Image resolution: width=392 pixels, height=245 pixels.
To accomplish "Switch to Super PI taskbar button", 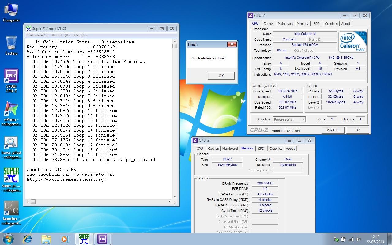I will click(84, 239).
